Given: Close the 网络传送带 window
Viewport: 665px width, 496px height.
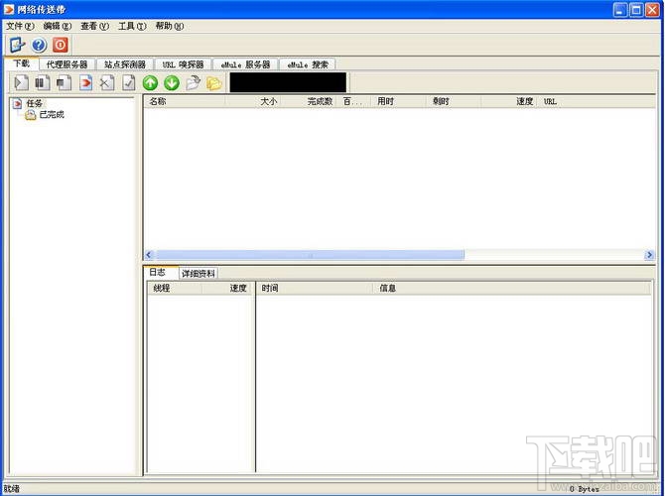Looking at the screenshot, I should [652, 9].
